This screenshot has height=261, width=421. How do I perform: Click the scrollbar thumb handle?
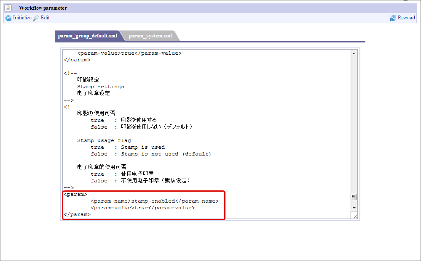click(354, 197)
